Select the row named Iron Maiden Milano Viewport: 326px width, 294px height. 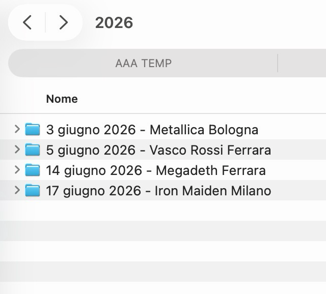pos(158,191)
